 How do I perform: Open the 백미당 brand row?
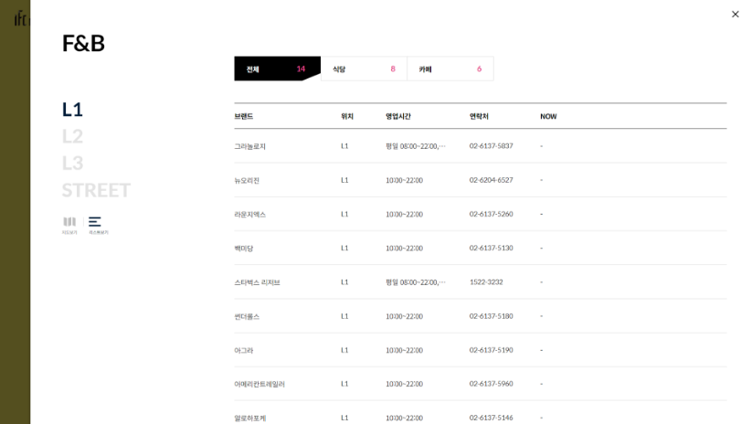pos(481,249)
